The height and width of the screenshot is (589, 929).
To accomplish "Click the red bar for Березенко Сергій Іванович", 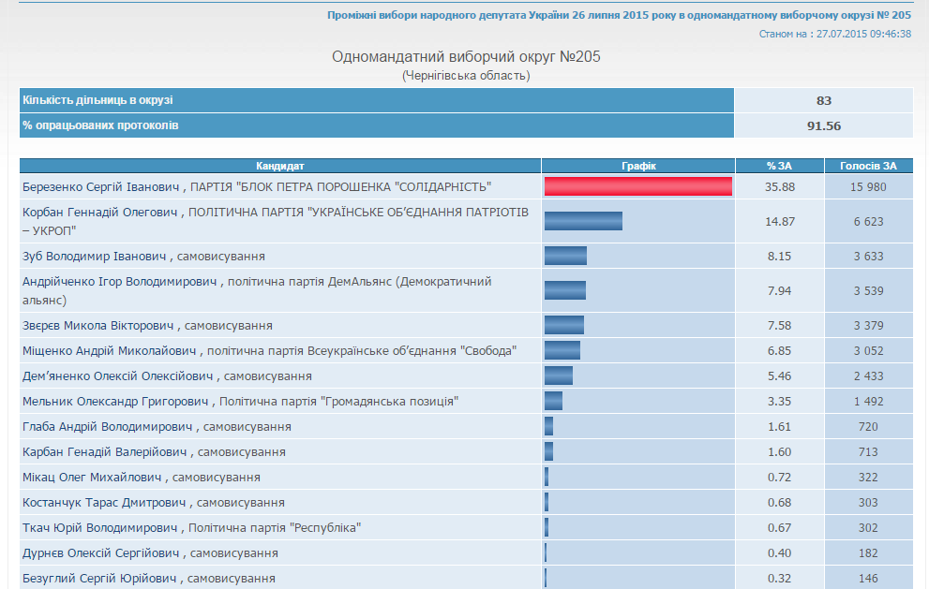I will (637, 186).
